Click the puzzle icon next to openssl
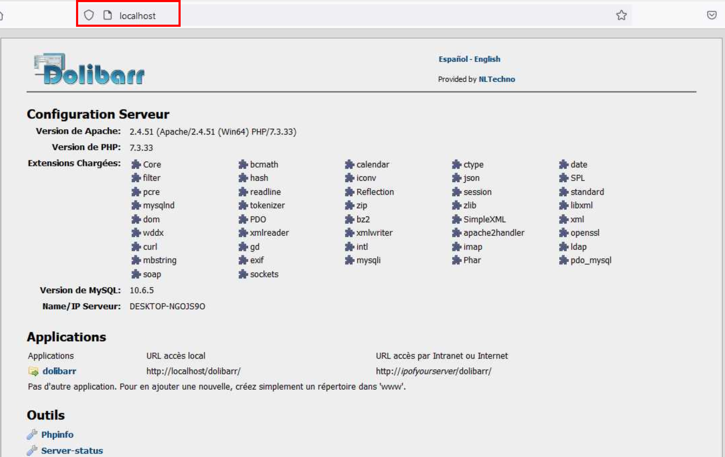725x457 pixels. pyautogui.click(x=563, y=233)
